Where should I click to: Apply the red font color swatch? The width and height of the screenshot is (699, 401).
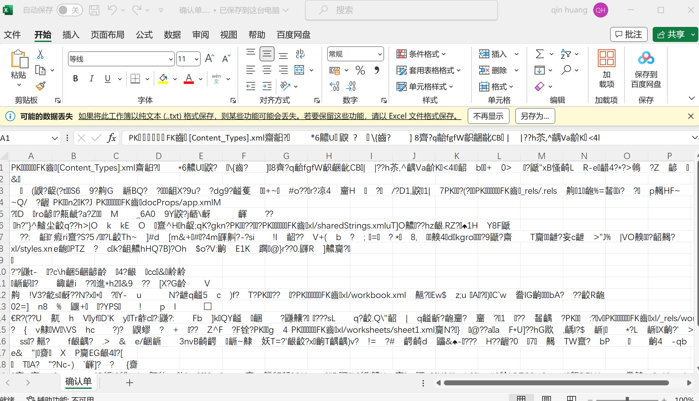[188, 79]
